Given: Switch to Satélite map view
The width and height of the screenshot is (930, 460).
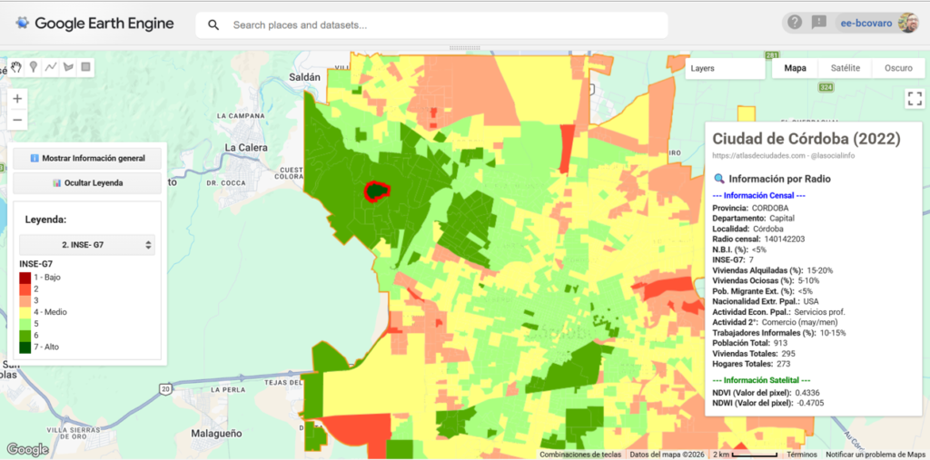Looking at the screenshot, I should point(845,68).
